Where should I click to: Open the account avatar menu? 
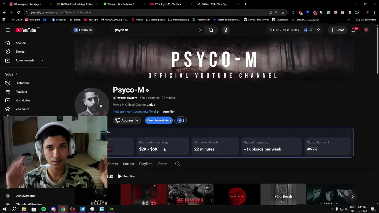click(x=366, y=30)
